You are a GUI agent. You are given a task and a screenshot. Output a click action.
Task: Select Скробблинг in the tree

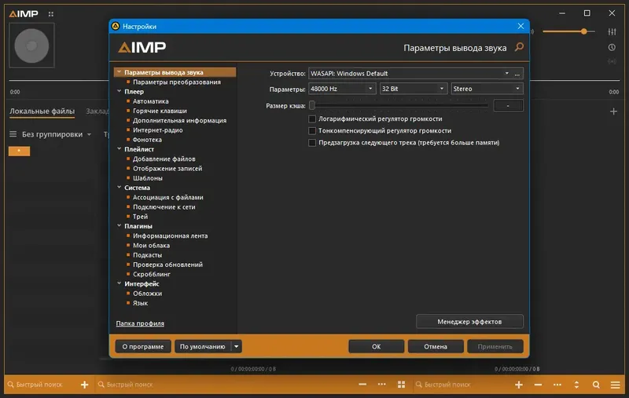pos(152,274)
